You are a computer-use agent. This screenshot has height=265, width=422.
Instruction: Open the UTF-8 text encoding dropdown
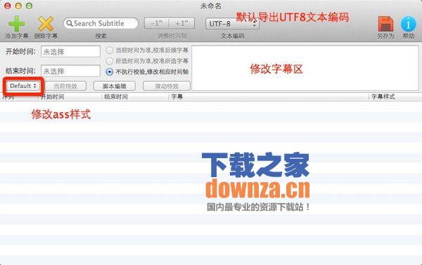(232, 24)
